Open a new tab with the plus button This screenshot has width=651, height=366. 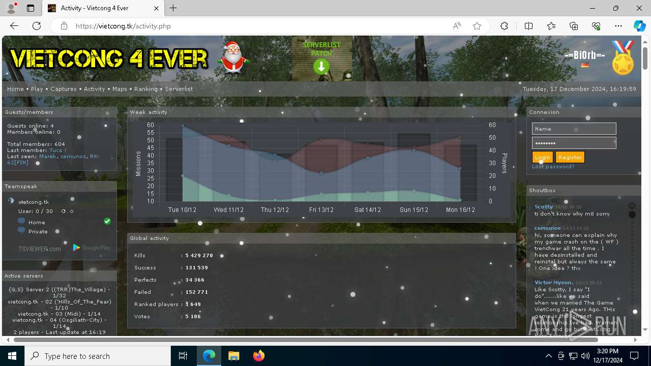[173, 8]
